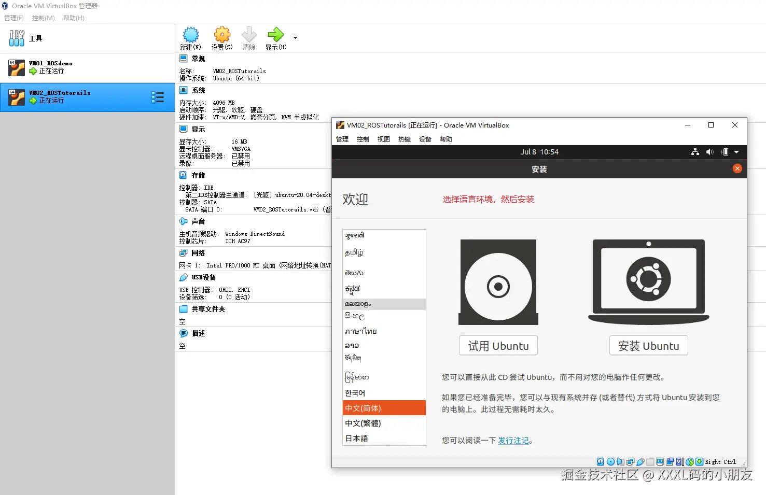Click the Ubuntu volume speaker icon
This screenshot has width=766, height=495.
(x=710, y=152)
